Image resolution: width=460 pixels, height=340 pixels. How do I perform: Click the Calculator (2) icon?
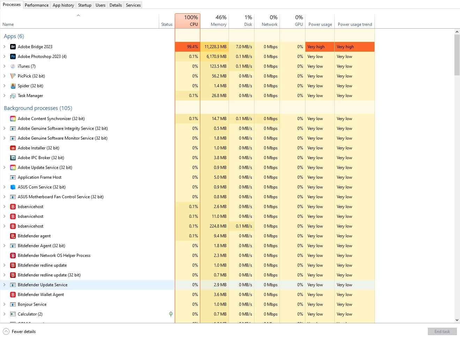coord(13,314)
